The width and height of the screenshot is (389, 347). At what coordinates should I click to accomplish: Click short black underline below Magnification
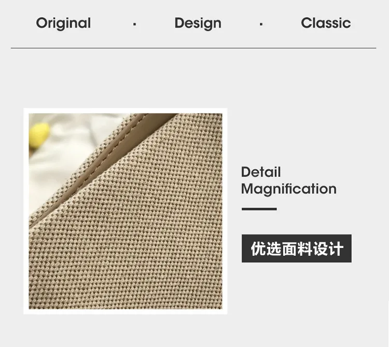click(x=259, y=209)
